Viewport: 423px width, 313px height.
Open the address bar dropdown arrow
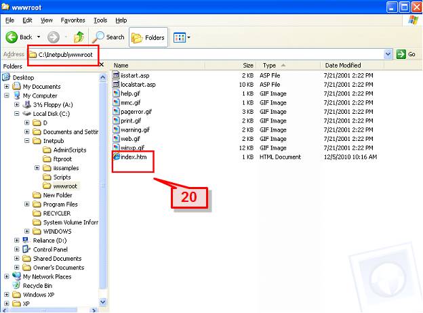click(388, 54)
